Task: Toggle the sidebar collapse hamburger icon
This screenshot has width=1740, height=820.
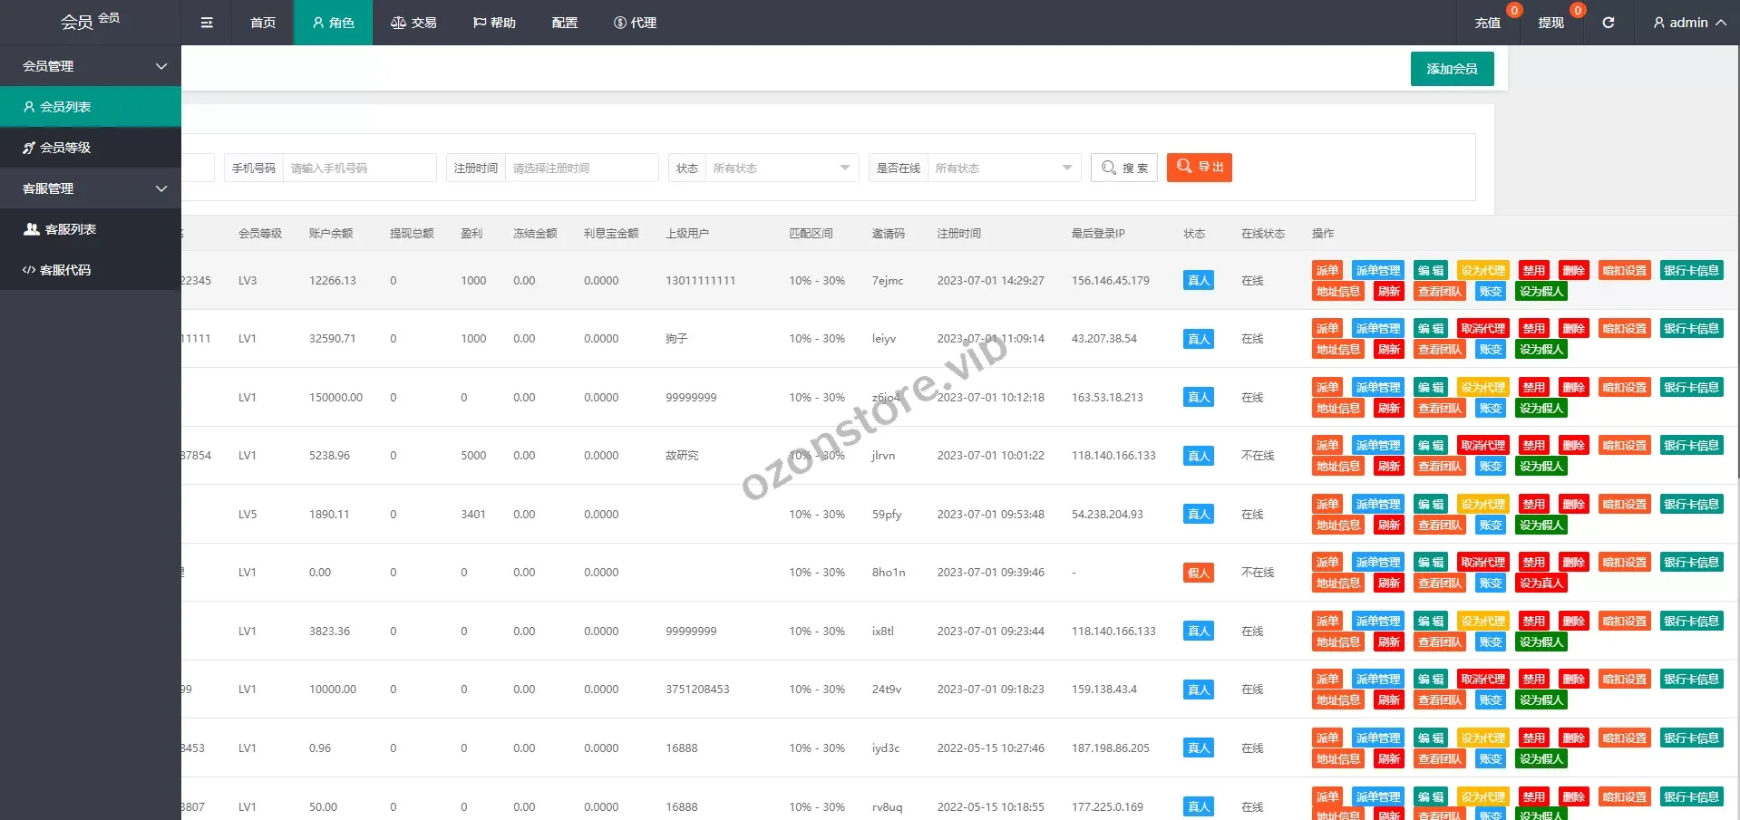Action: point(207,23)
